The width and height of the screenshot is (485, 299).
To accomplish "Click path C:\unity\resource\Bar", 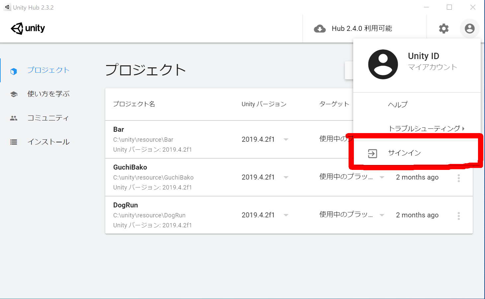I will (x=143, y=140).
